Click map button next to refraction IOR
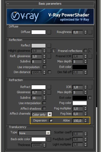 point(90,87)
